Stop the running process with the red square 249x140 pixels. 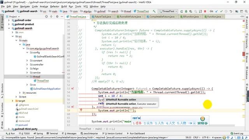[205, 11]
